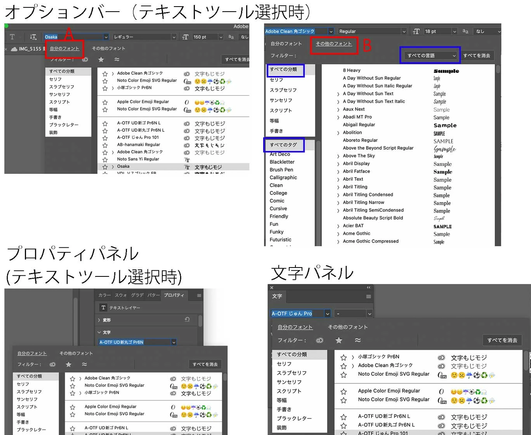Click A-OTF UD新丸ゴ Pr6N font field

(135, 342)
